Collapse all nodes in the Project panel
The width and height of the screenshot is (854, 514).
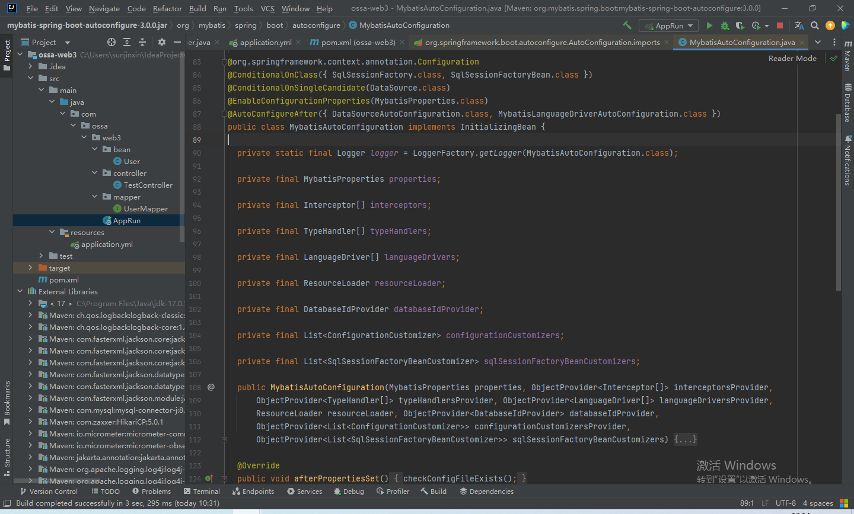click(142, 42)
